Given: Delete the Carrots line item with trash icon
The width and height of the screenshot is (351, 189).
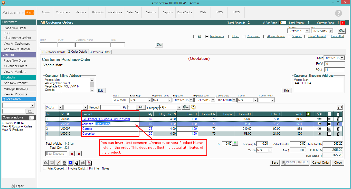Looking at the screenshot, I should tap(338, 129).
